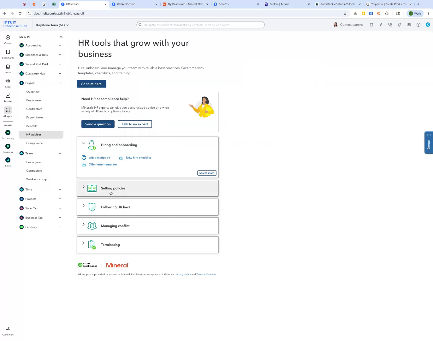Download the New hire checklist
433x341 pixels.
[x=138, y=158]
